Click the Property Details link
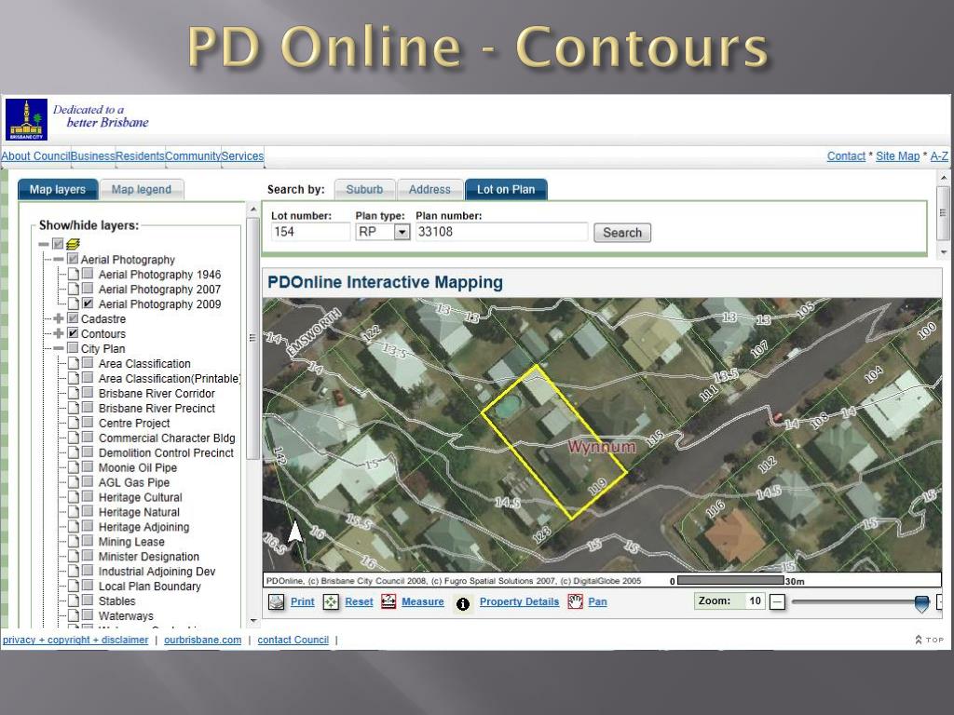Image resolution: width=954 pixels, height=715 pixels. point(519,601)
